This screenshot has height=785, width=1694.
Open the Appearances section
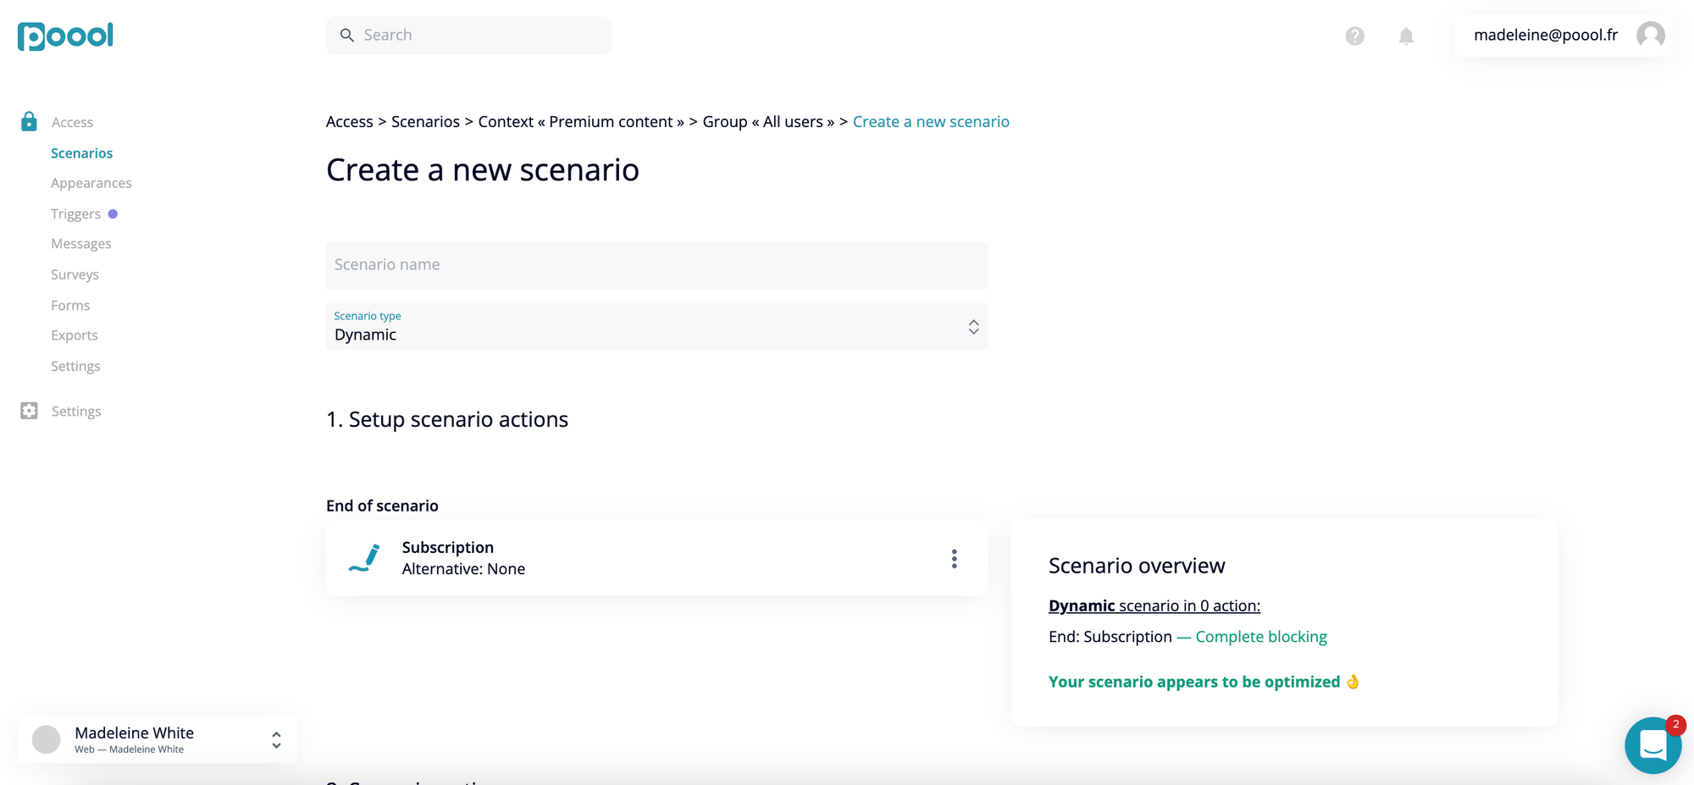point(91,182)
